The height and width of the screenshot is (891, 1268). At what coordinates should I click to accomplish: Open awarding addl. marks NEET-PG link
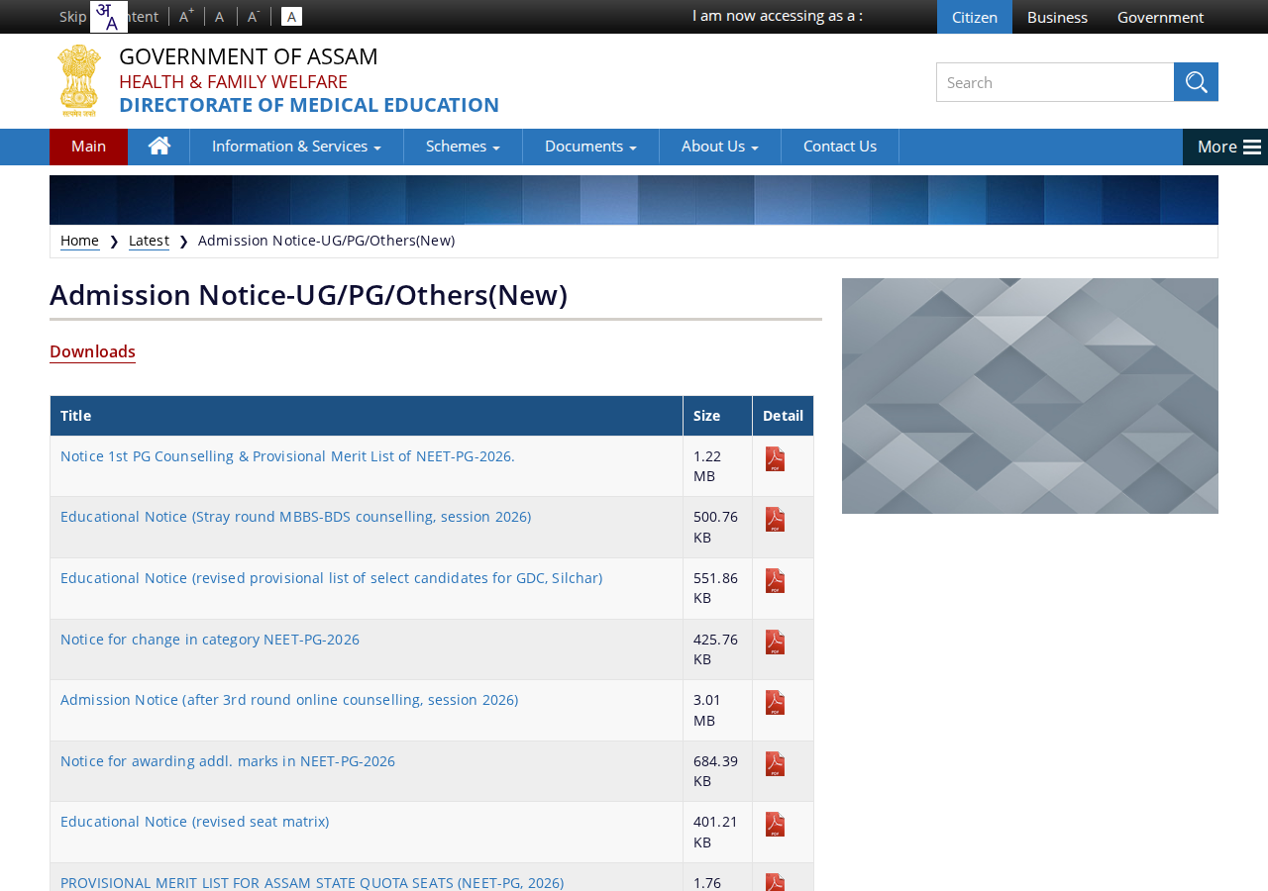pos(228,761)
